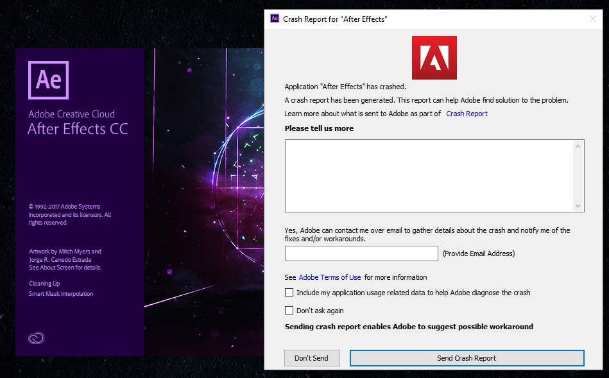Click 'Artwork by Mitch Myers and' credit text

point(65,252)
